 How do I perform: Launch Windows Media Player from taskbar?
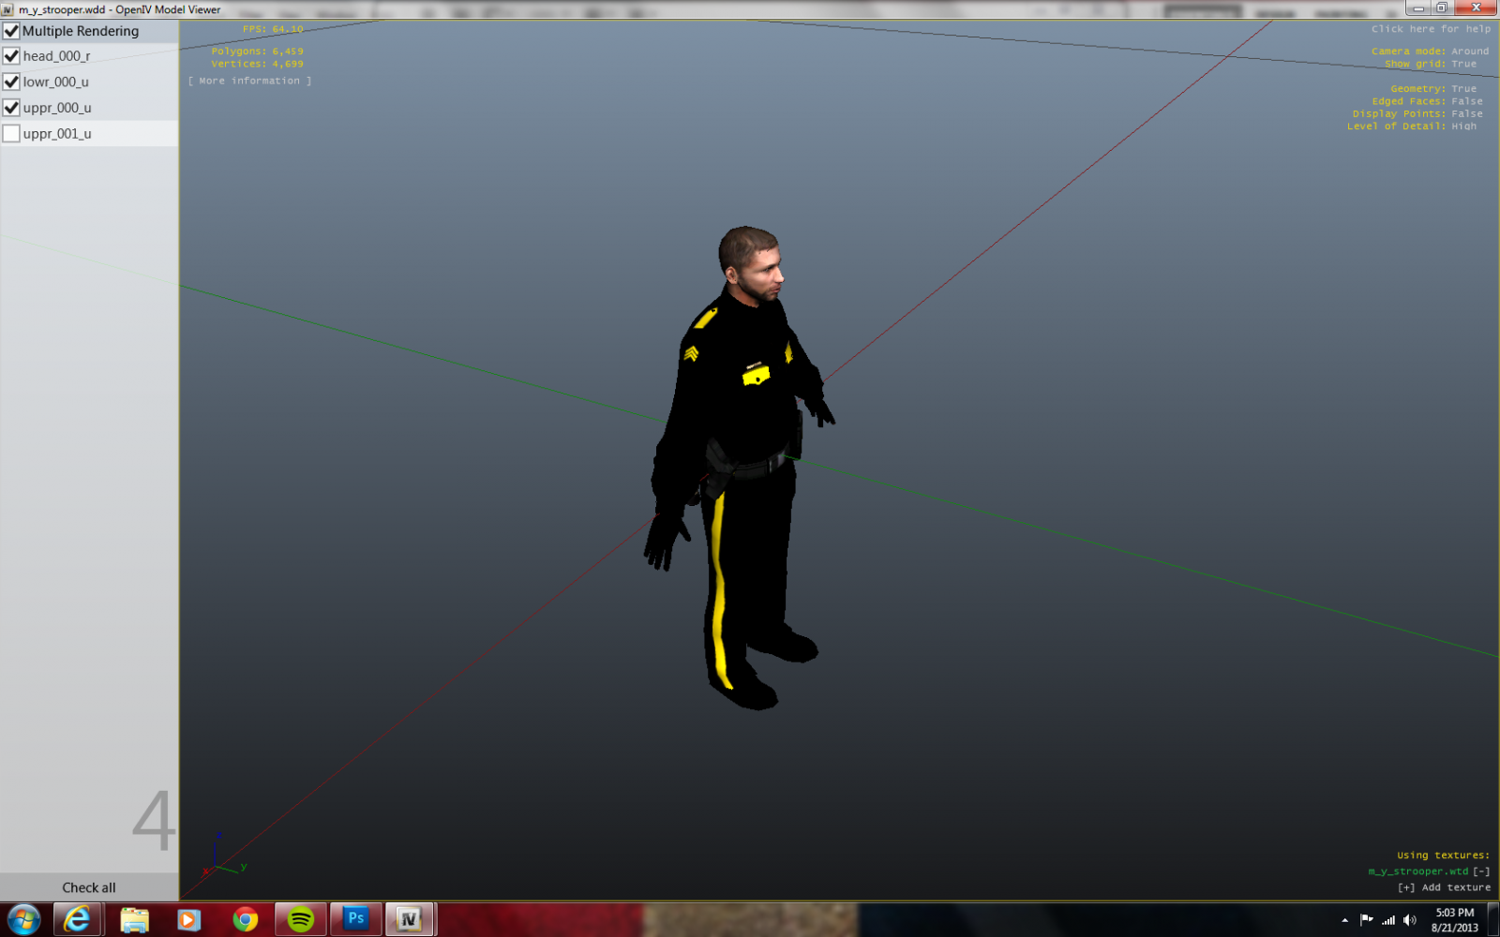pyautogui.click(x=188, y=919)
